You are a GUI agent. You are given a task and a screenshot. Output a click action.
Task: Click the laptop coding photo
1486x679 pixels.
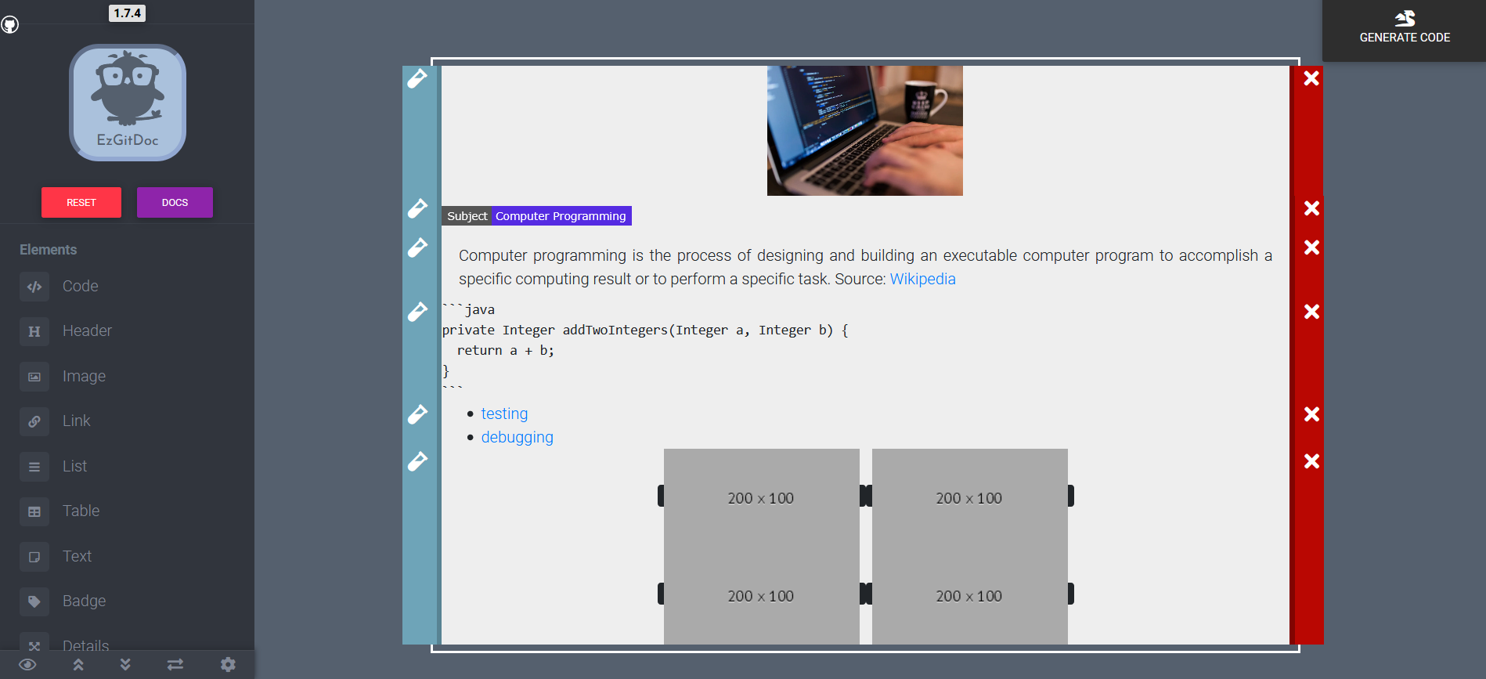click(864, 131)
